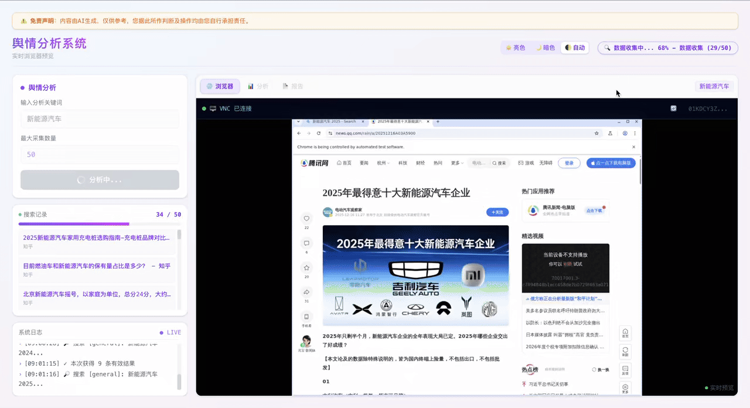Image resolution: width=750 pixels, height=408 pixels.
Task: Open a new Chrome tab with plus
Action: [x=438, y=121]
